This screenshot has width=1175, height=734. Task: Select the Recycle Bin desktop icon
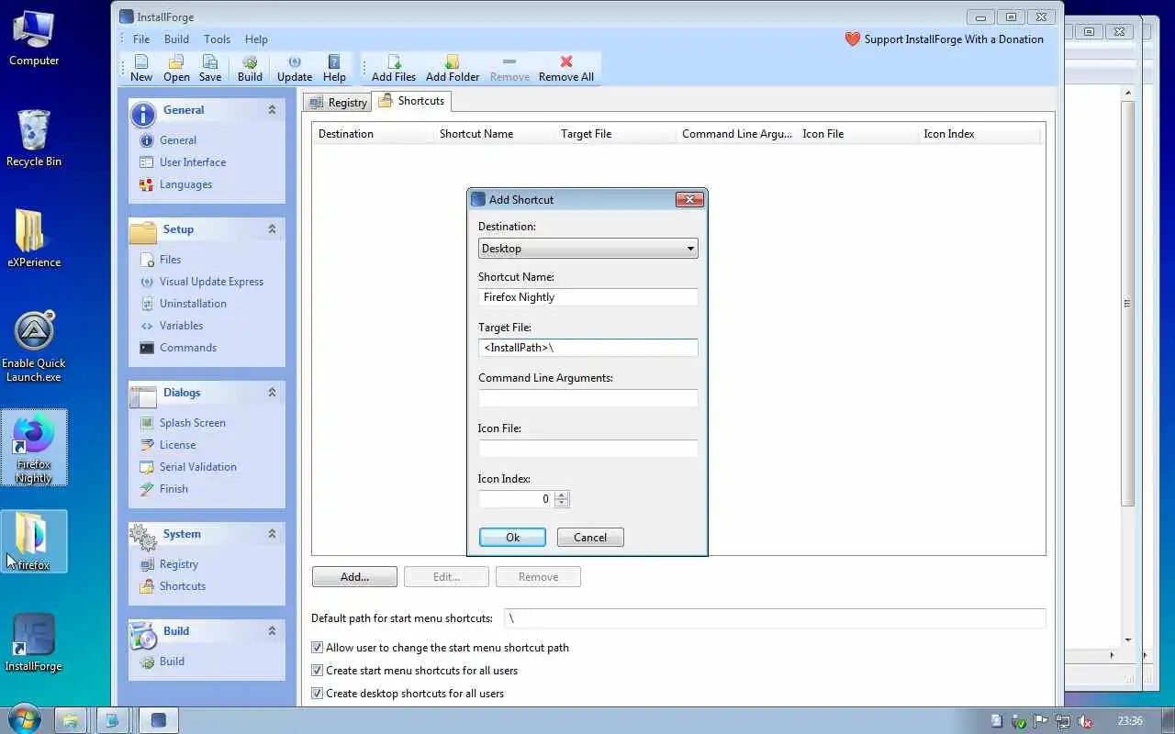click(34, 138)
